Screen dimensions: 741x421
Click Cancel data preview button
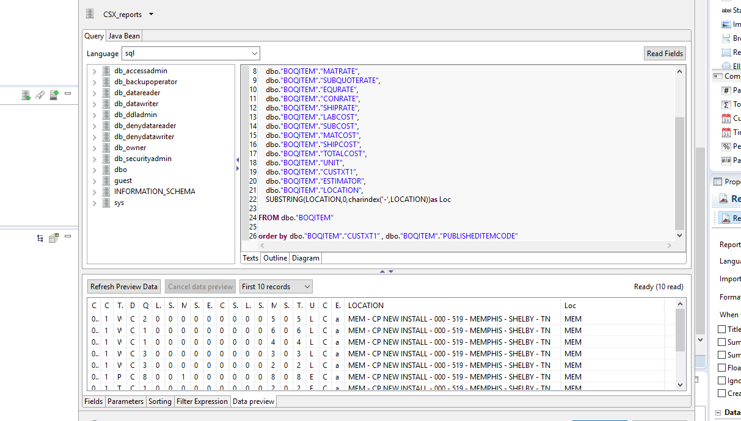200,286
